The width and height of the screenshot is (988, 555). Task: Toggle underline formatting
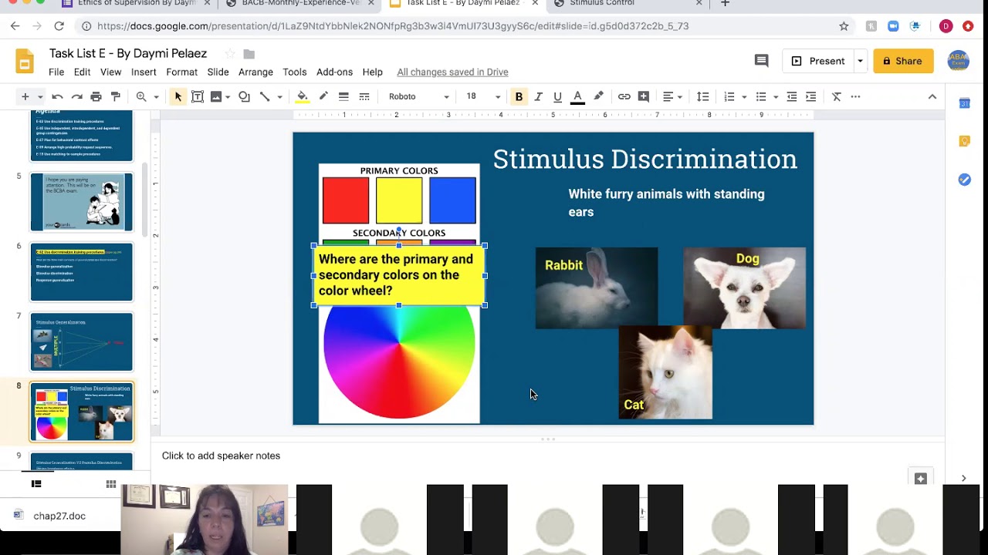(x=557, y=96)
